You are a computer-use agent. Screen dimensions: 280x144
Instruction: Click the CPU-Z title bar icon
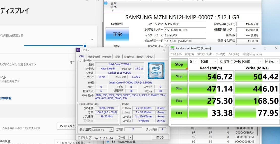[x=78, y=50]
